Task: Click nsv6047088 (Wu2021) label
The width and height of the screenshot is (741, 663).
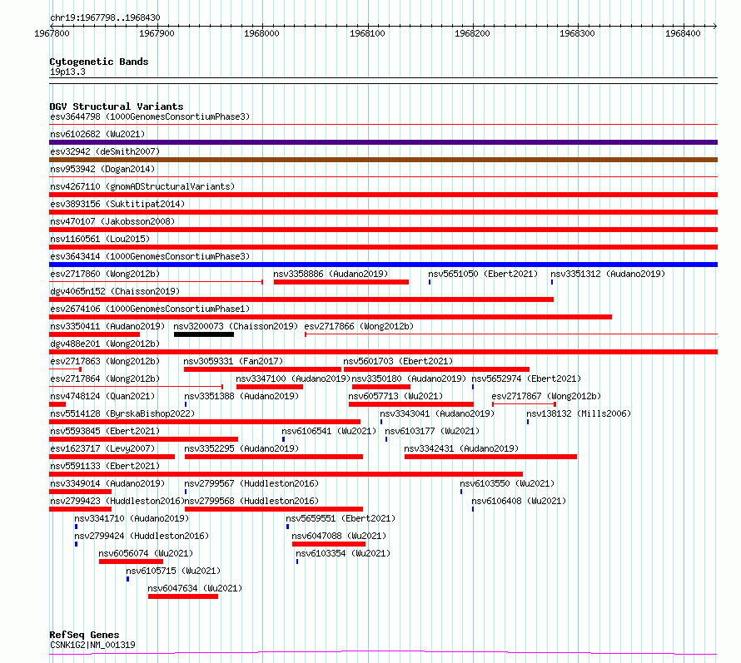Action: point(339,536)
